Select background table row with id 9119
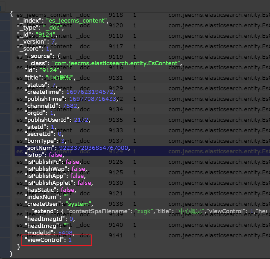Screen dimensions: 270x259 [142, 57]
